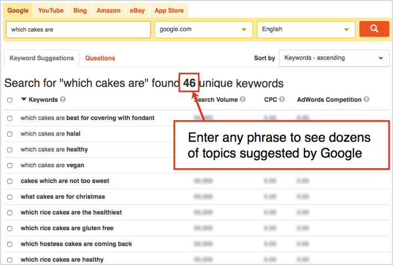
Task: Switch to the Bing tab
Action: pos(80,11)
